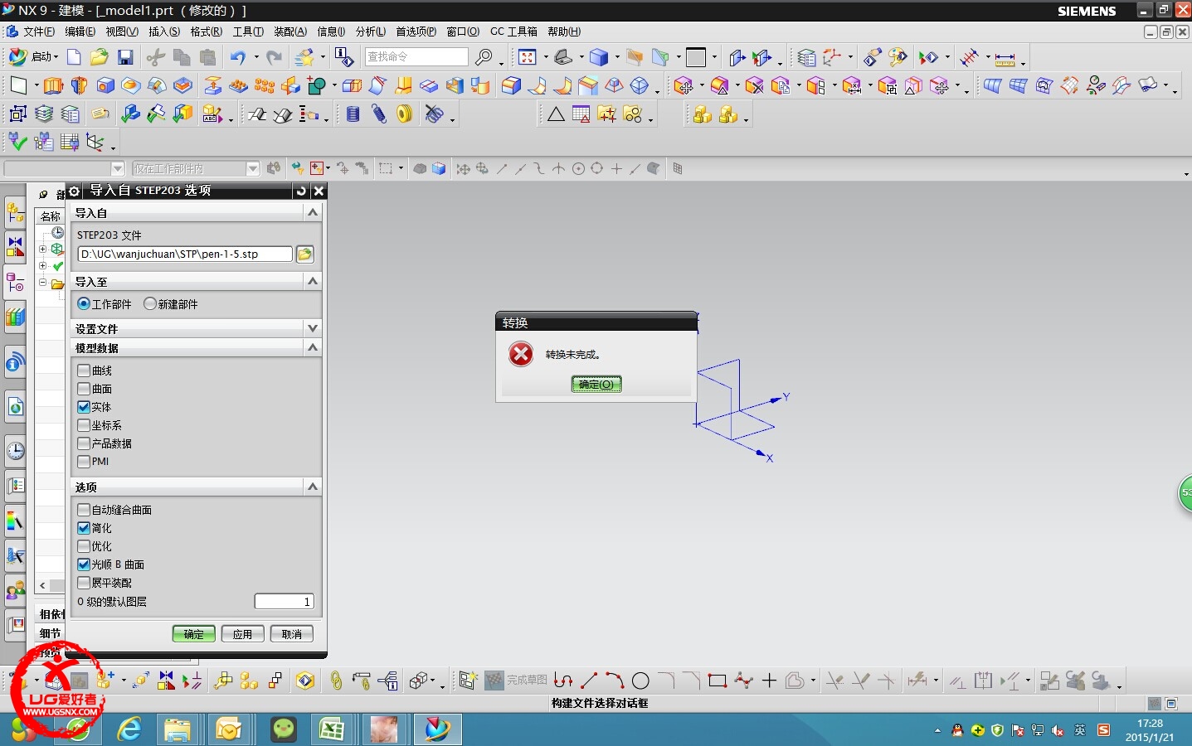Enable the 优化 checkbox
This screenshot has width=1192, height=746.
84,546
